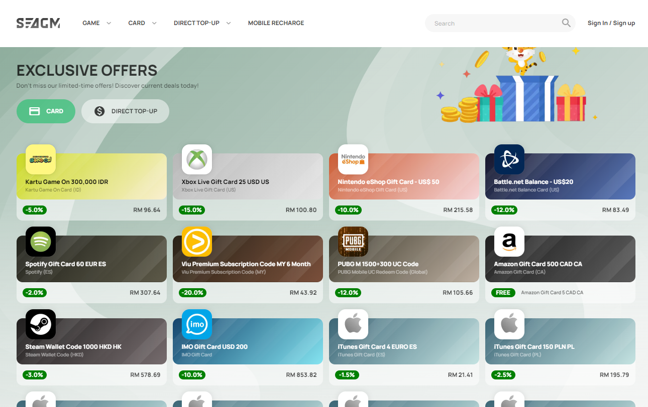Click the Battle.net logo icon
The width and height of the screenshot is (648, 407).
click(x=509, y=159)
